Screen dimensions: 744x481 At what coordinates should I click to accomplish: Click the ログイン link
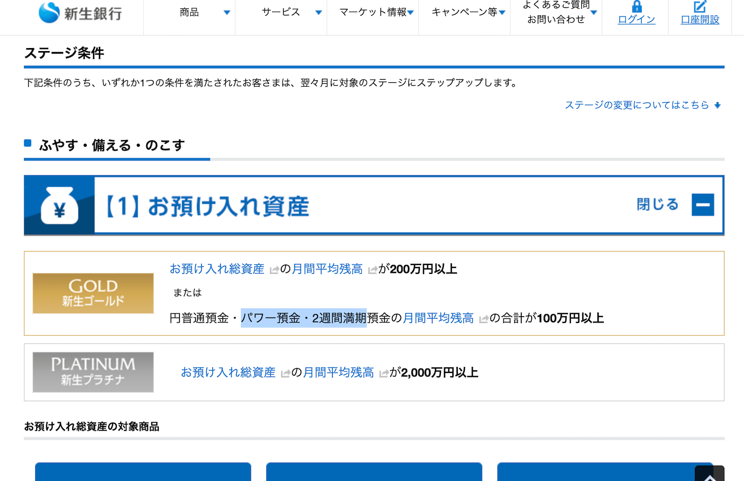pos(636,20)
